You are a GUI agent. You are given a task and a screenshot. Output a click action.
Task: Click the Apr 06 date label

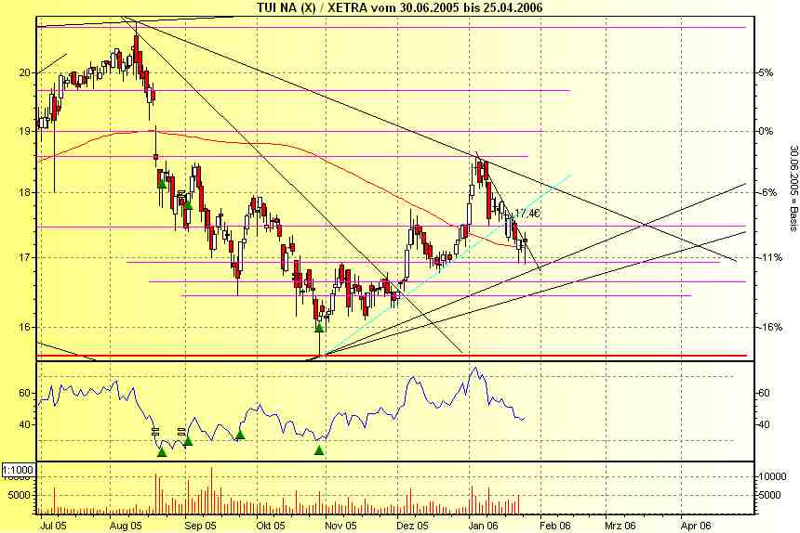click(x=696, y=525)
